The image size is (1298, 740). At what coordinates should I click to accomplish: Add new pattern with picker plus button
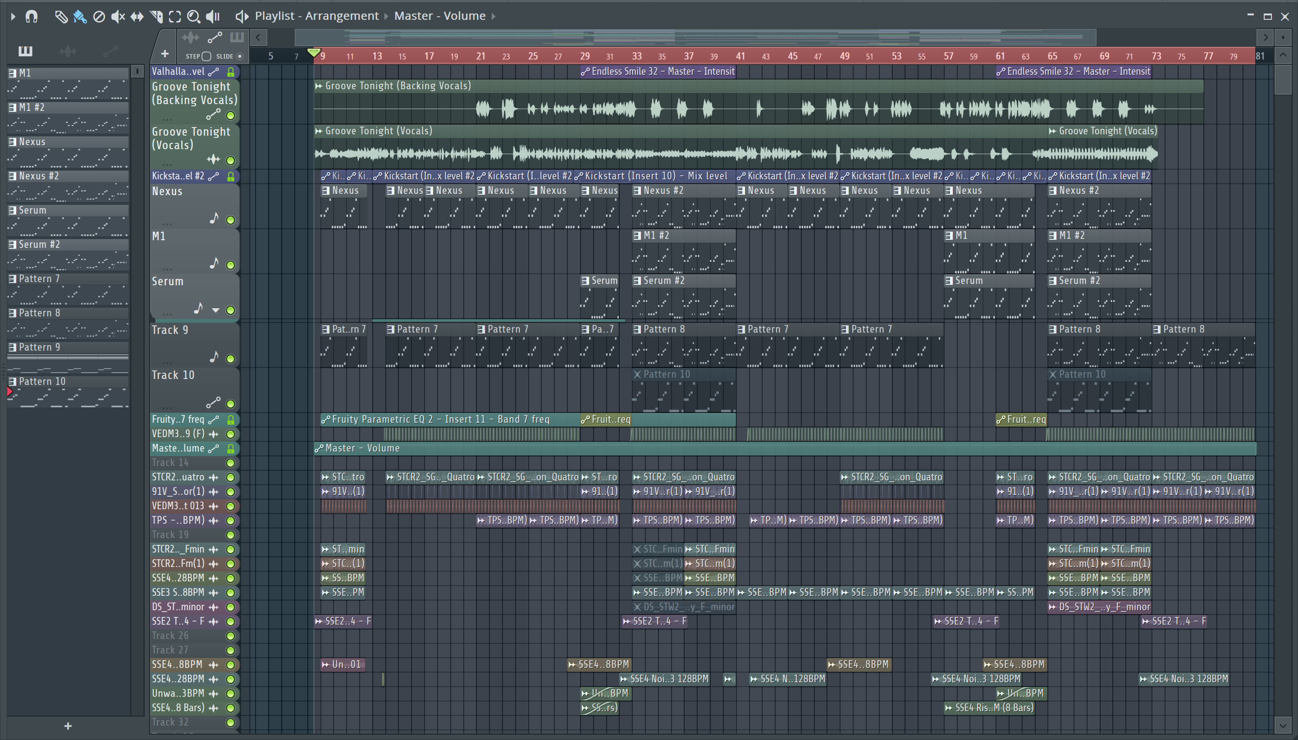[x=68, y=726]
